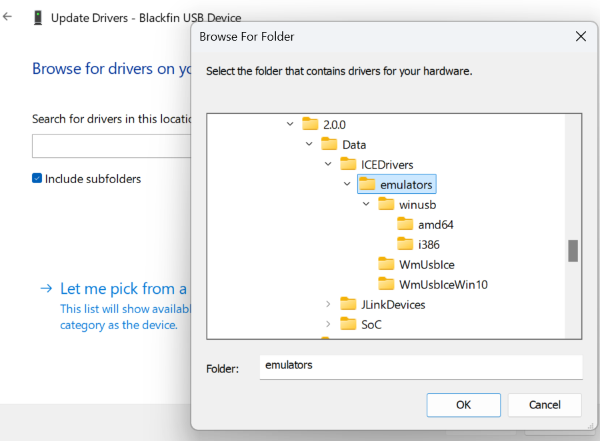600x441 pixels.
Task: Click the ICEDrivers folder icon
Action: (x=348, y=164)
